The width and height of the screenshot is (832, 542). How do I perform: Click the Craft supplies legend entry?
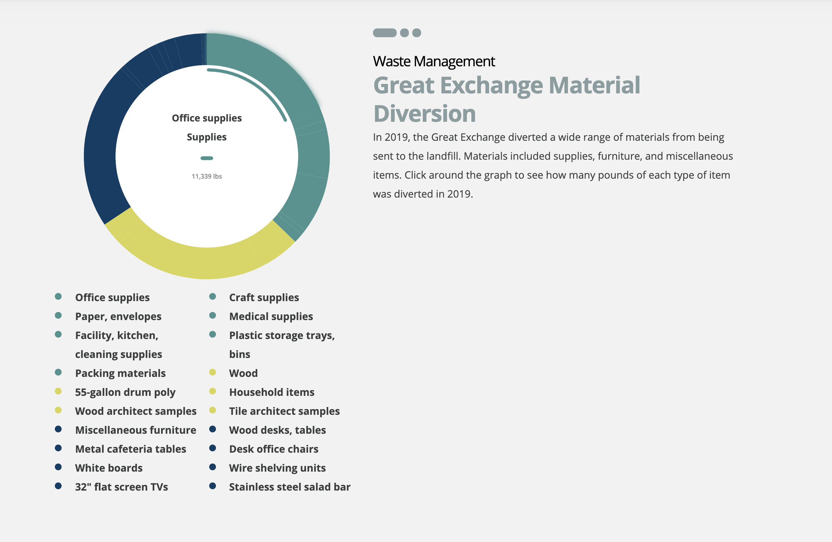pyautogui.click(x=264, y=297)
